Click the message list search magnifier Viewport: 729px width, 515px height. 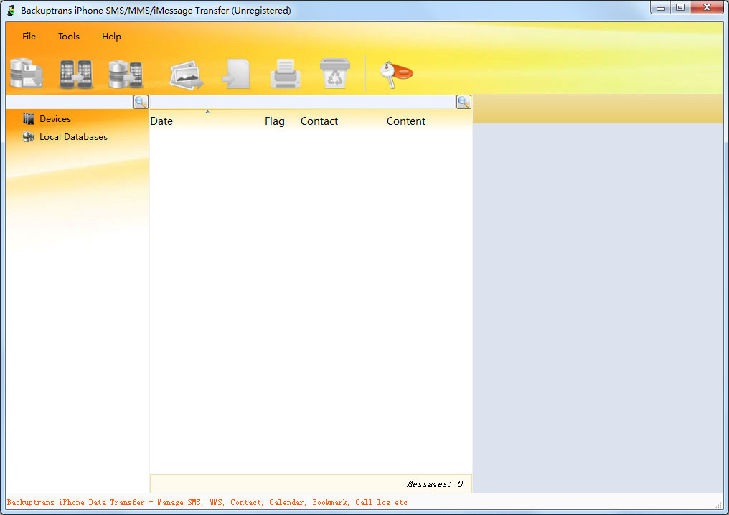pyautogui.click(x=464, y=102)
